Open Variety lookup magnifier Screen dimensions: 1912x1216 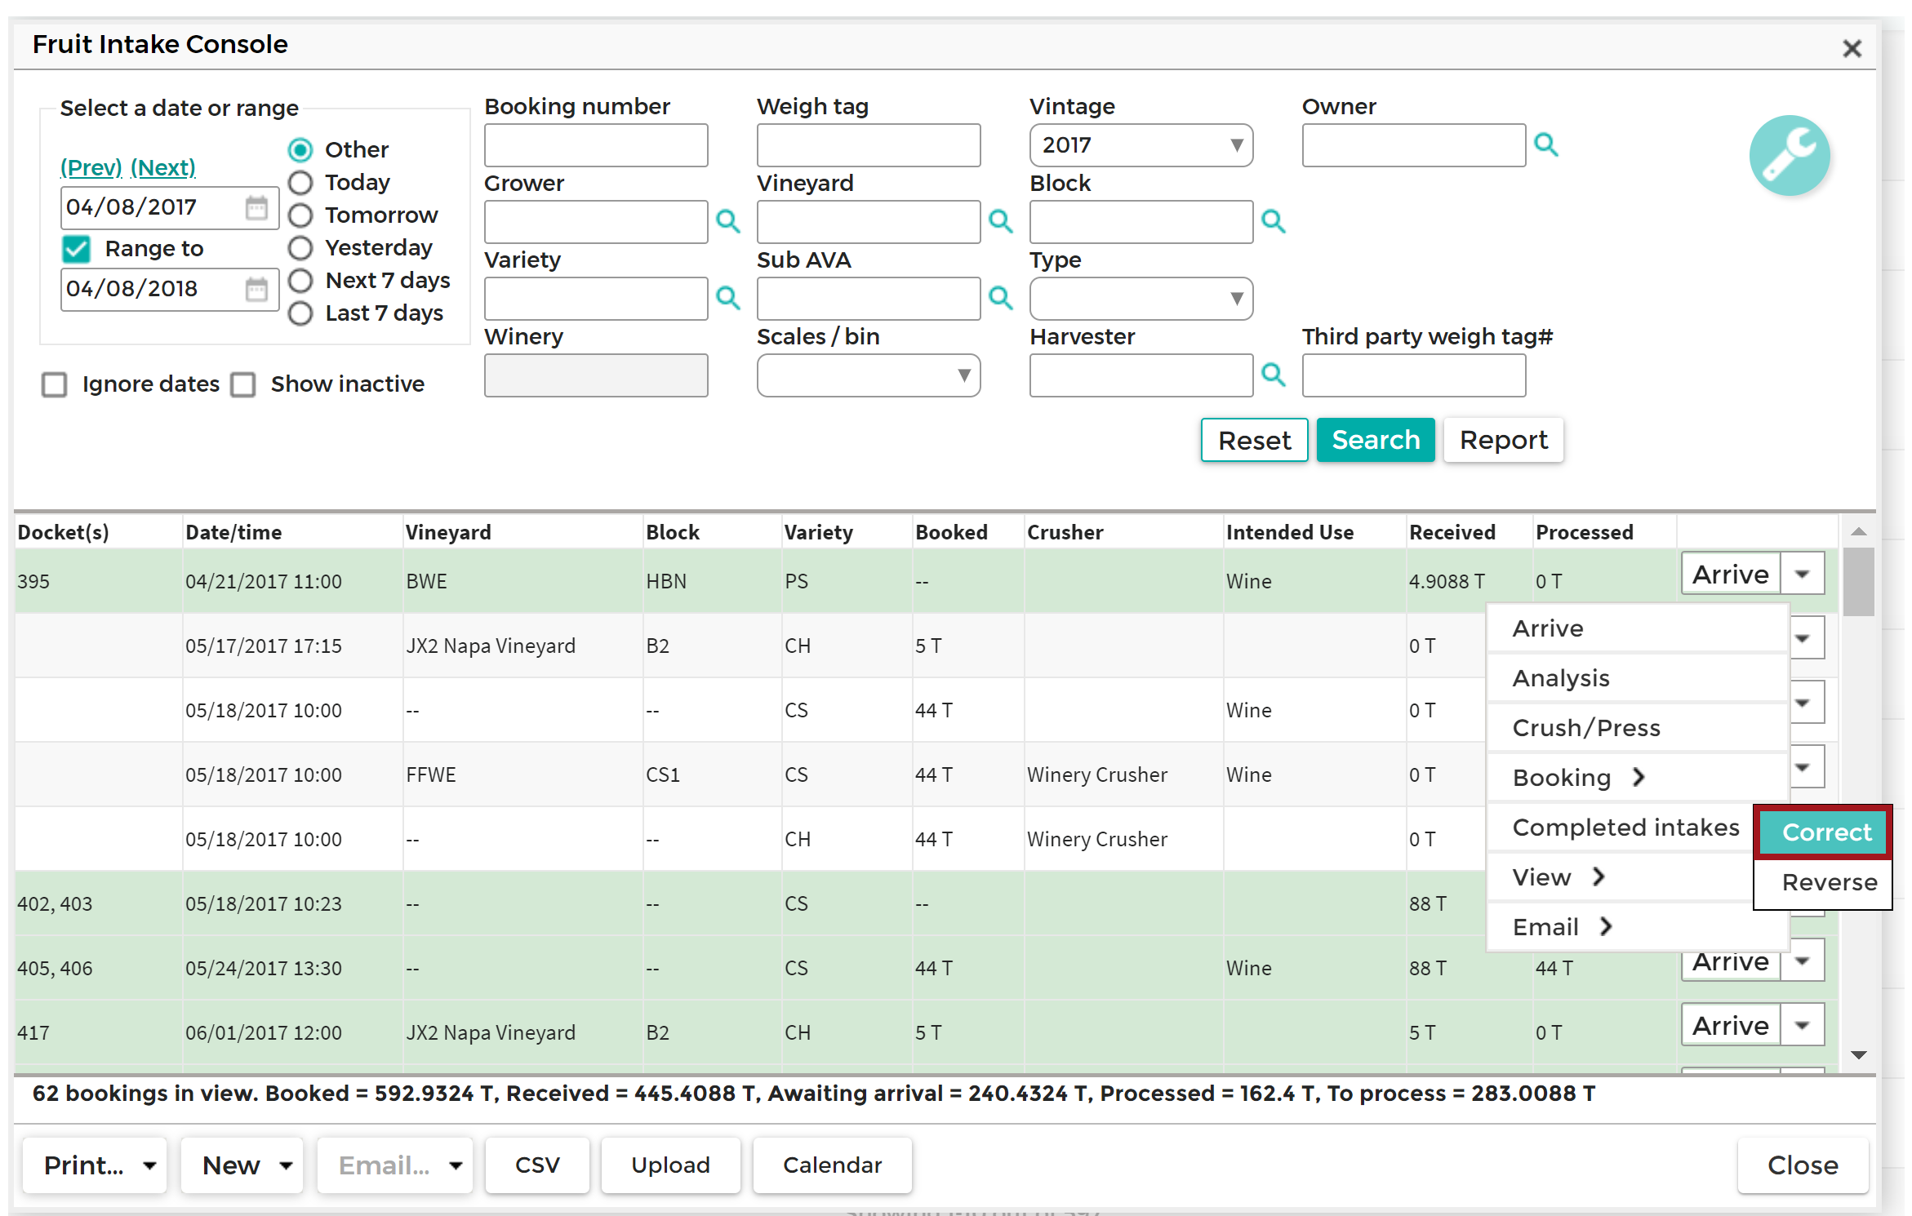[x=727, y=298]
